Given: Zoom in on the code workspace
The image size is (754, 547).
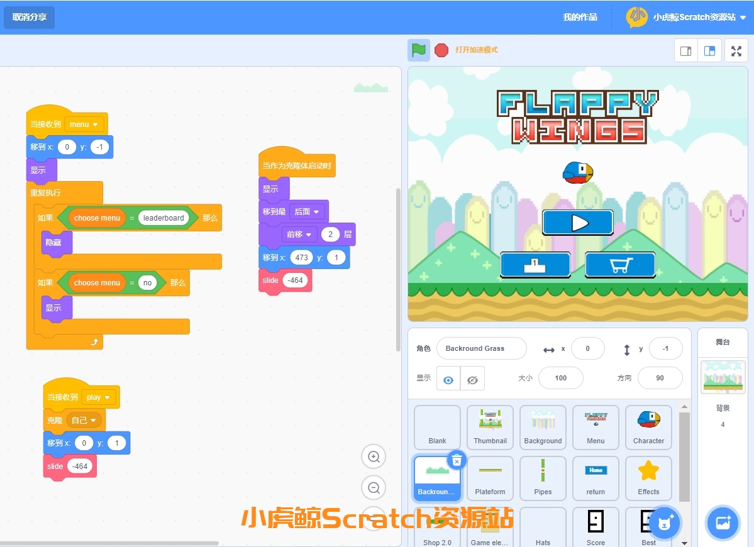Looking at the screenshot, I should pos(374,456).
